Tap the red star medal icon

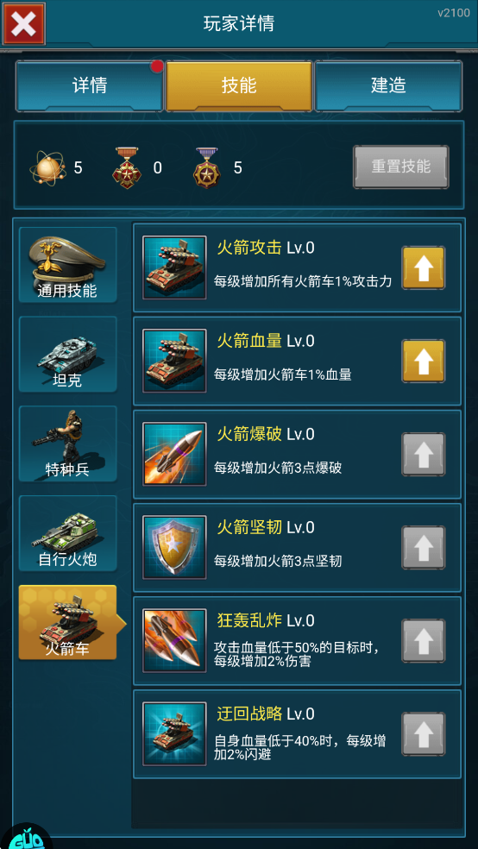(126, 168)
